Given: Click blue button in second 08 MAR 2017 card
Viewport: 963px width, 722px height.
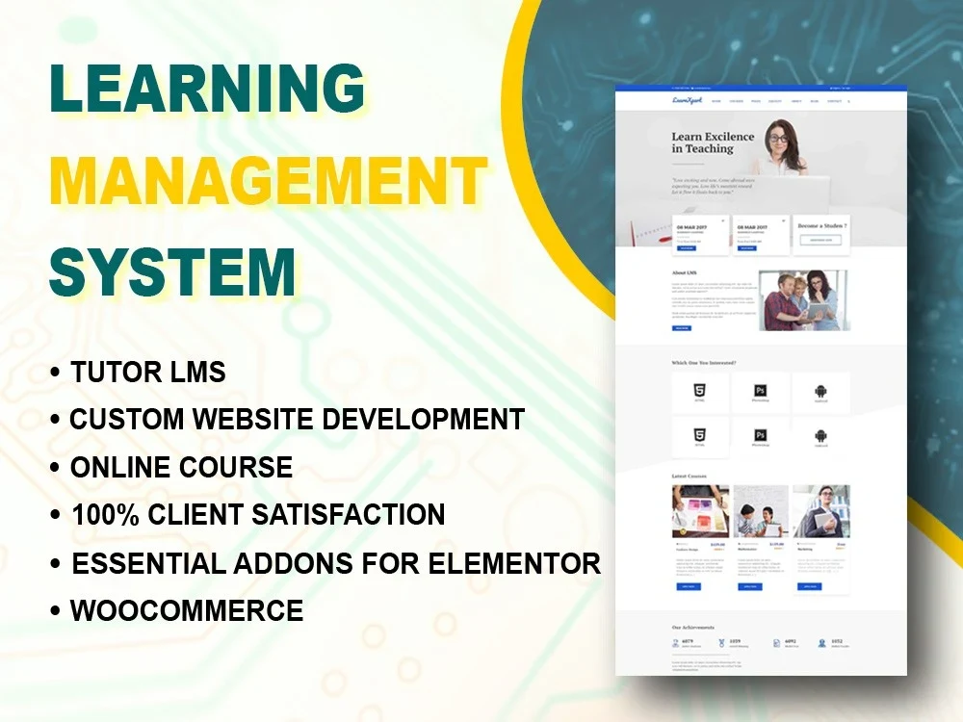Looking at the screenshot, I should pos(746,248).
